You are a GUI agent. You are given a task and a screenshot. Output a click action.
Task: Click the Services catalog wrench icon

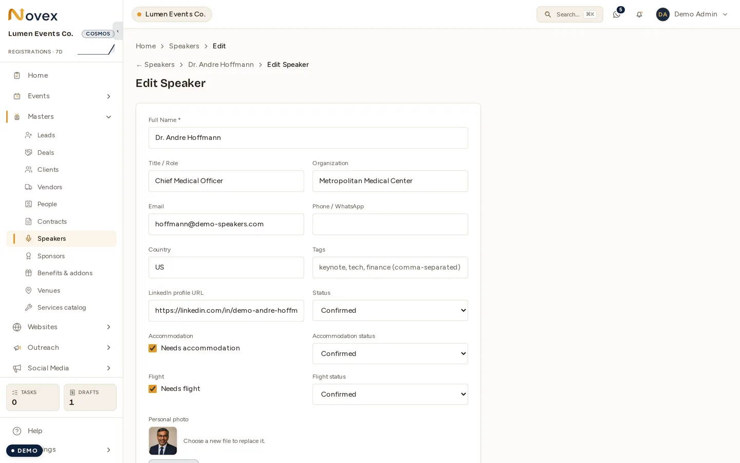29,308
